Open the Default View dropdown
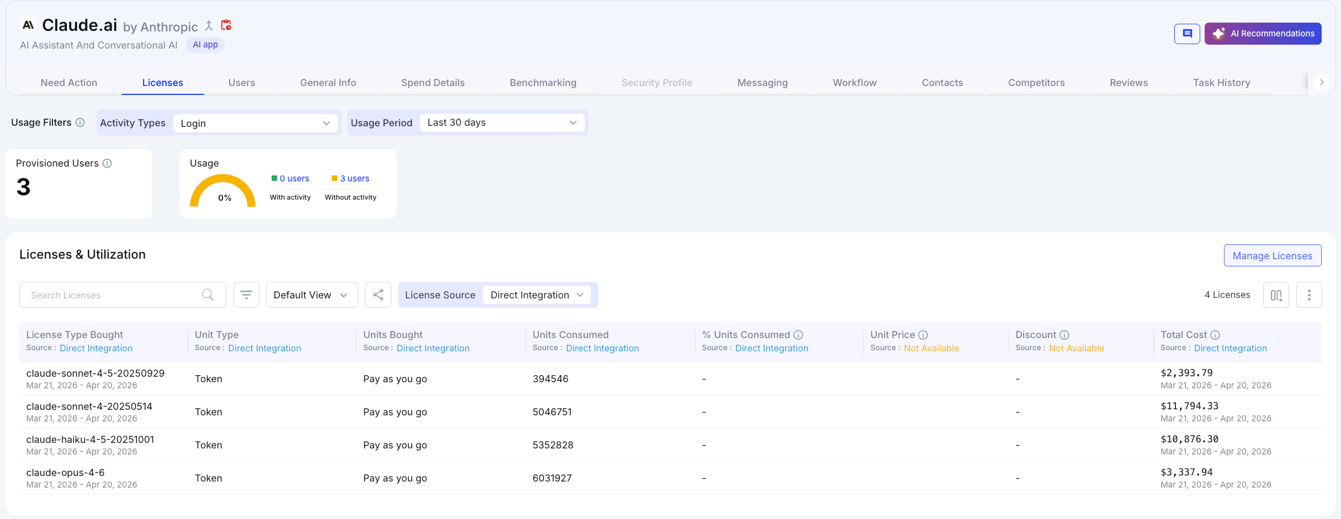1341x519 pixels. coord(312,295)
